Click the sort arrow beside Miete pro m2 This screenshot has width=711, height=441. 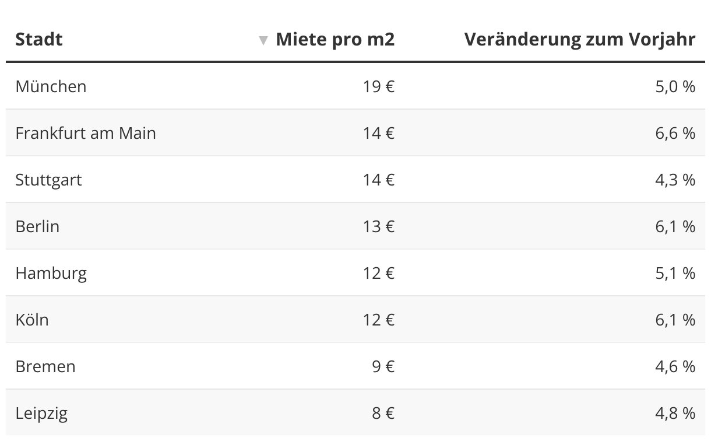tap(263, 40)
